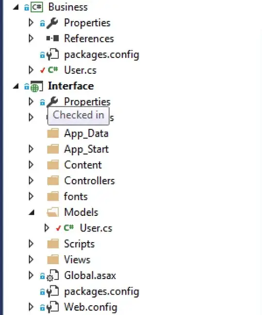The width and height of the screenshot is (262, 315).
Task: Click the Checked in tooltip
Action: coord(79,116)
